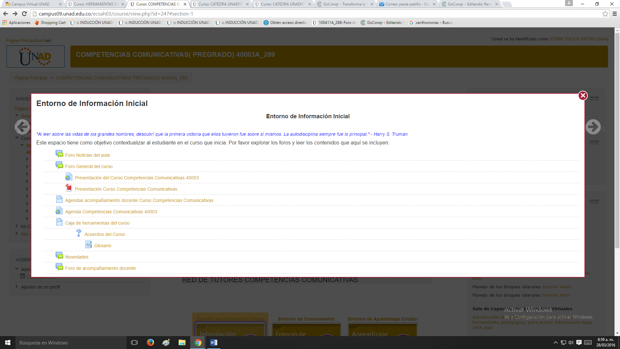Image resolution: width=620 pixels, height=349 pixels.
Task: Click the question mark icon beside Acuerdos del Curso
Action: (79, 233)
